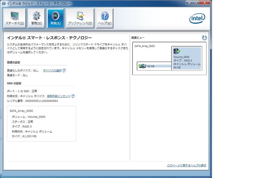Click the 高速モード：なし text
274x178 pixels.
pyautogui.click(x=17, y=75)
